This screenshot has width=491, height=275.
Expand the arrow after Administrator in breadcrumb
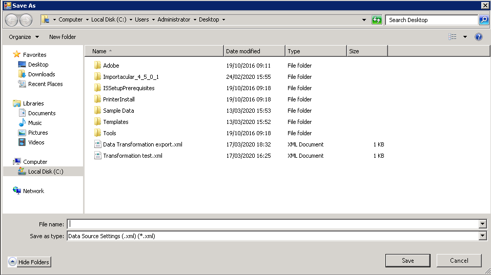pyautogui.click(x=194, y=19)
